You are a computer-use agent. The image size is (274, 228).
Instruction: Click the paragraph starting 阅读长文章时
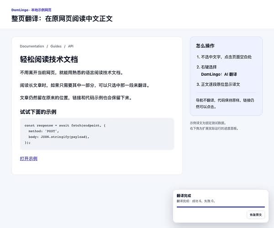pyautogui.click(x=85, y=85)
